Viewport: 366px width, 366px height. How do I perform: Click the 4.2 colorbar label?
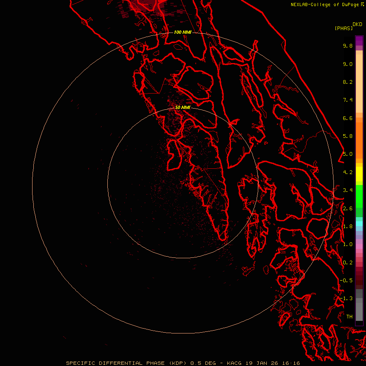click(x=348, y=172)
